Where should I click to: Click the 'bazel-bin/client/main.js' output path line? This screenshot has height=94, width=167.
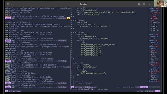pyautogui.click(x=19, y=75)
